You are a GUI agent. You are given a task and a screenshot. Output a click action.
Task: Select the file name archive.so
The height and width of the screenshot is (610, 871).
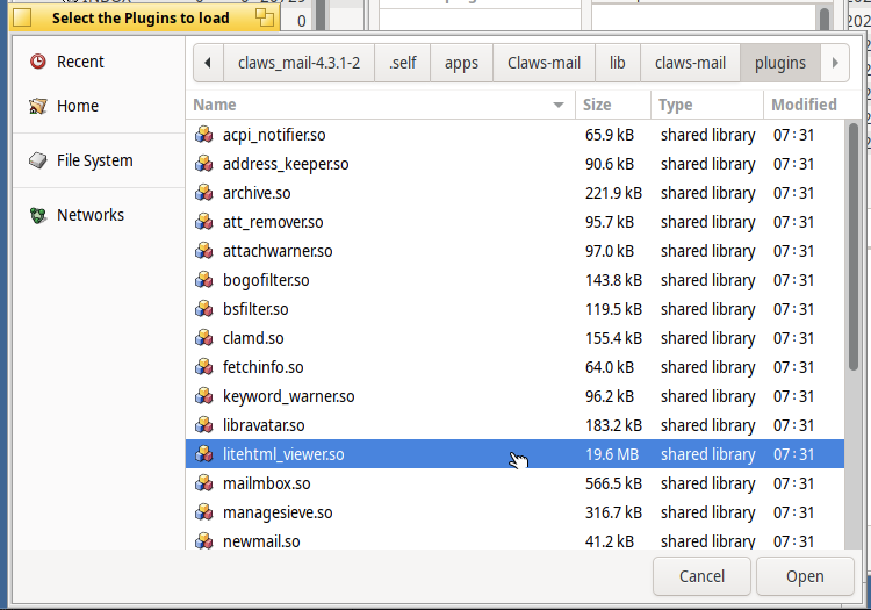pyautogui.click(x=257, y=193)
